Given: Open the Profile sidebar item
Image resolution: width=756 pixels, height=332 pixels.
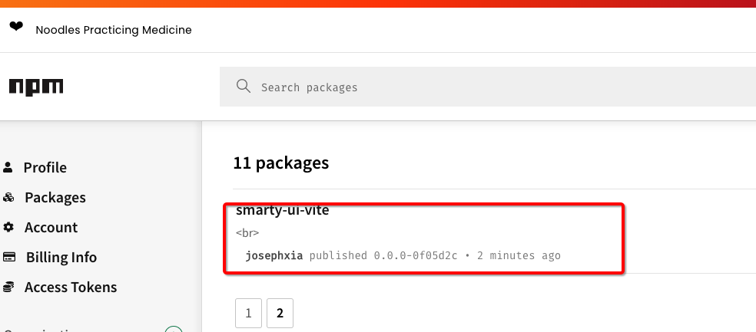Looking at the screenshot, I should (x=45, y=167).
